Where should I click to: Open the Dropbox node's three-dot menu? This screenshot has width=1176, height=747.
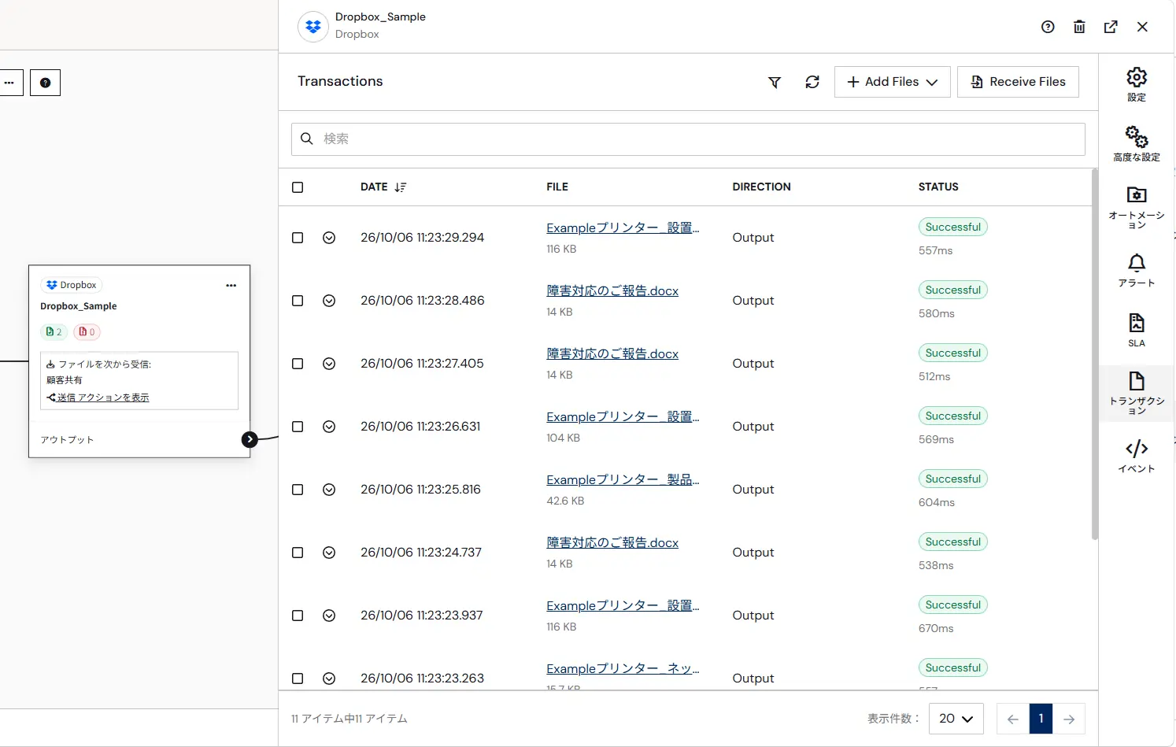point(231,286)
